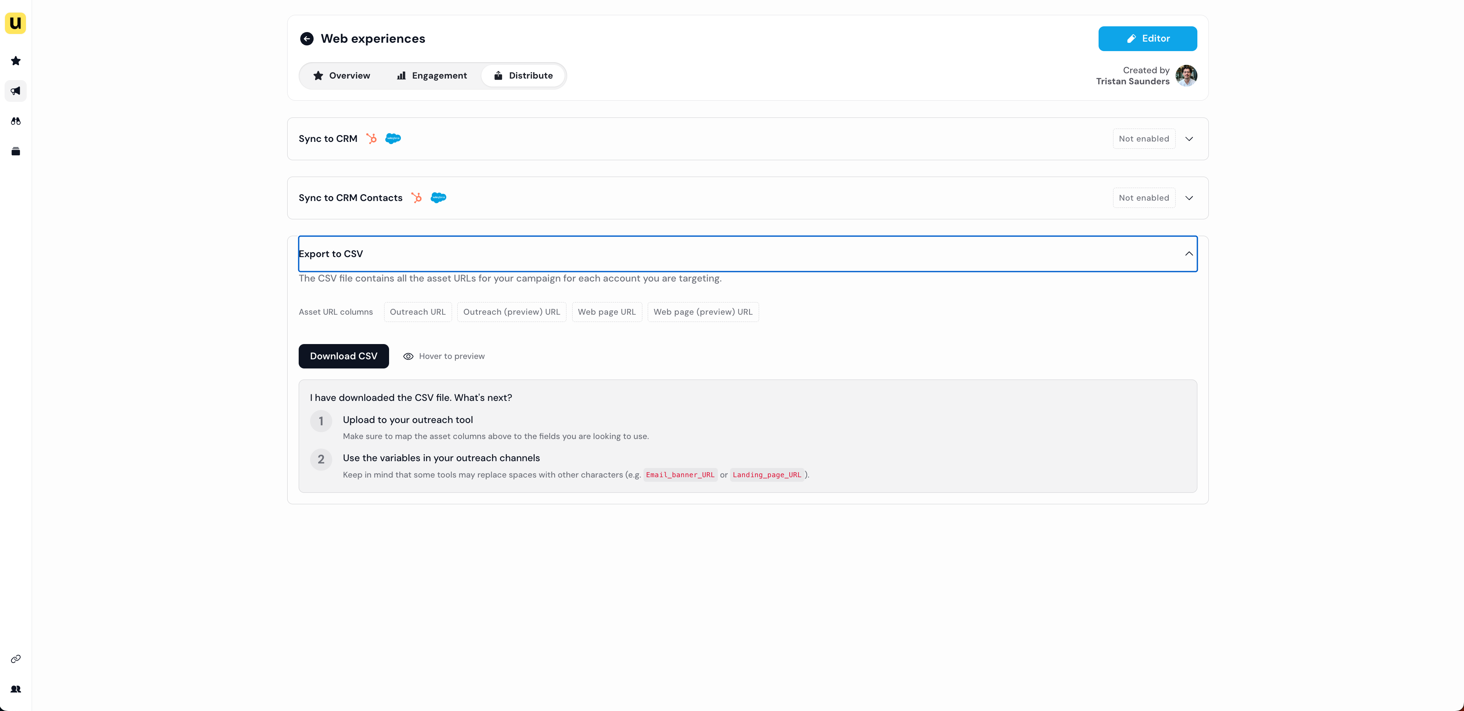Click Tristan Saunders' avatar
This screenshot has width=1464, height=711.
1186,76
